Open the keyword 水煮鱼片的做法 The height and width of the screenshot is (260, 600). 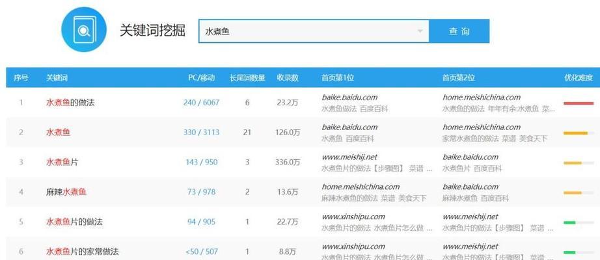(x=74, y=222)
